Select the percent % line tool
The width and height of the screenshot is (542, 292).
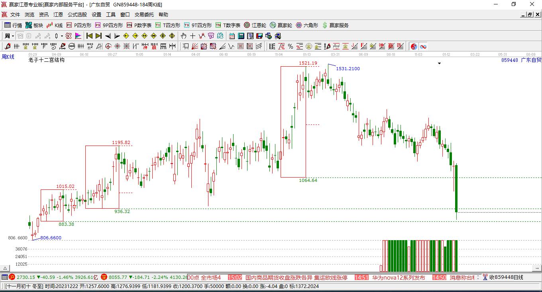click(290, 46)
